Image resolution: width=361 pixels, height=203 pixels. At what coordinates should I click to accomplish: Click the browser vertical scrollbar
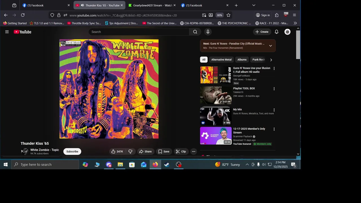point(298,45)
